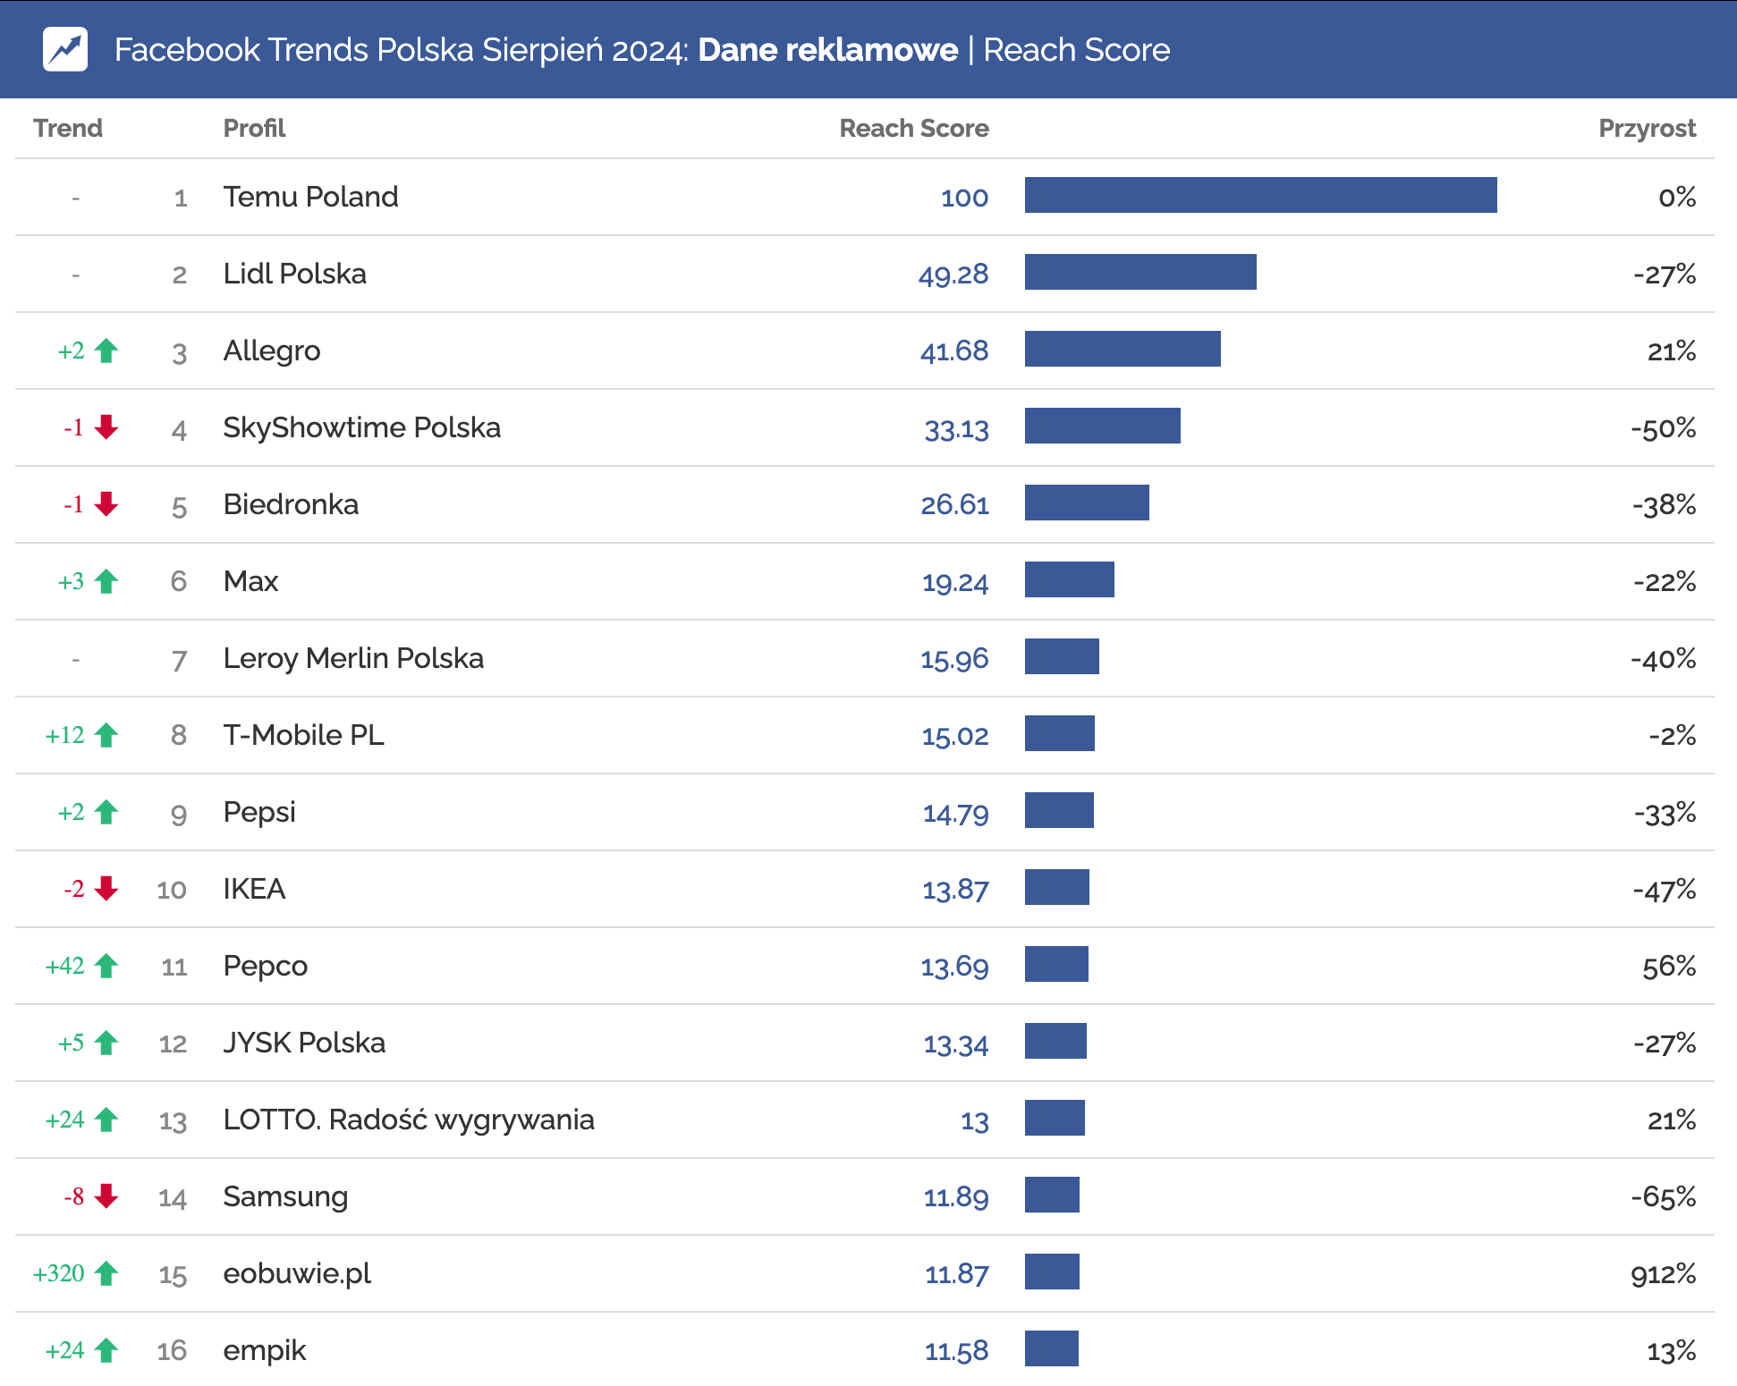Click the green up arrow in eobuwie.pl row
Screen dimensions: 1737x1386
pyautogui.click(x=106, y=1273)
